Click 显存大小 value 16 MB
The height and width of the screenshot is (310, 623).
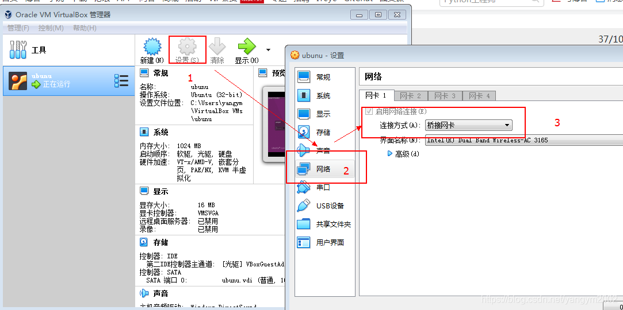pyautogui.click(x=206, y=206)
